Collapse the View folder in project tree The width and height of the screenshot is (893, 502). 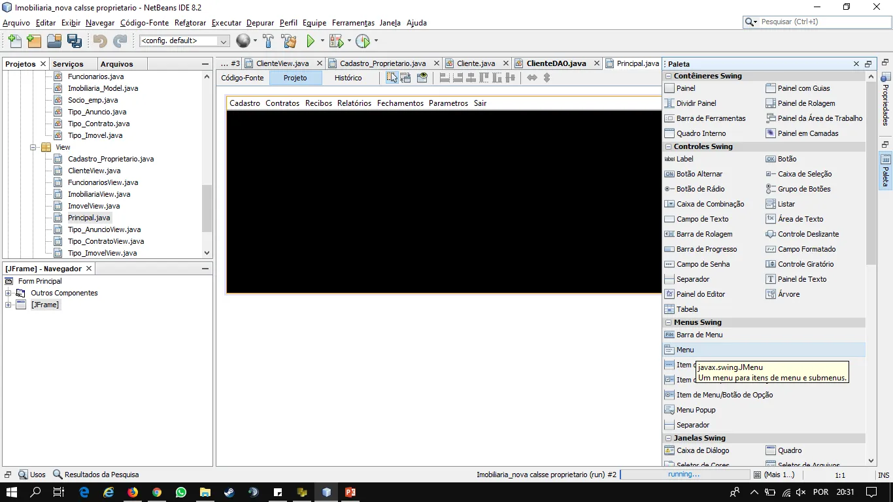[x=33, y=147]
